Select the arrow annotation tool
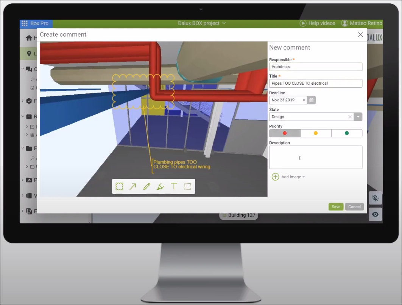 coord(133,186)
